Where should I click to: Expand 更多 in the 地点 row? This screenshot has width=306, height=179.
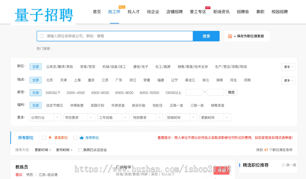tap(288, 80)
